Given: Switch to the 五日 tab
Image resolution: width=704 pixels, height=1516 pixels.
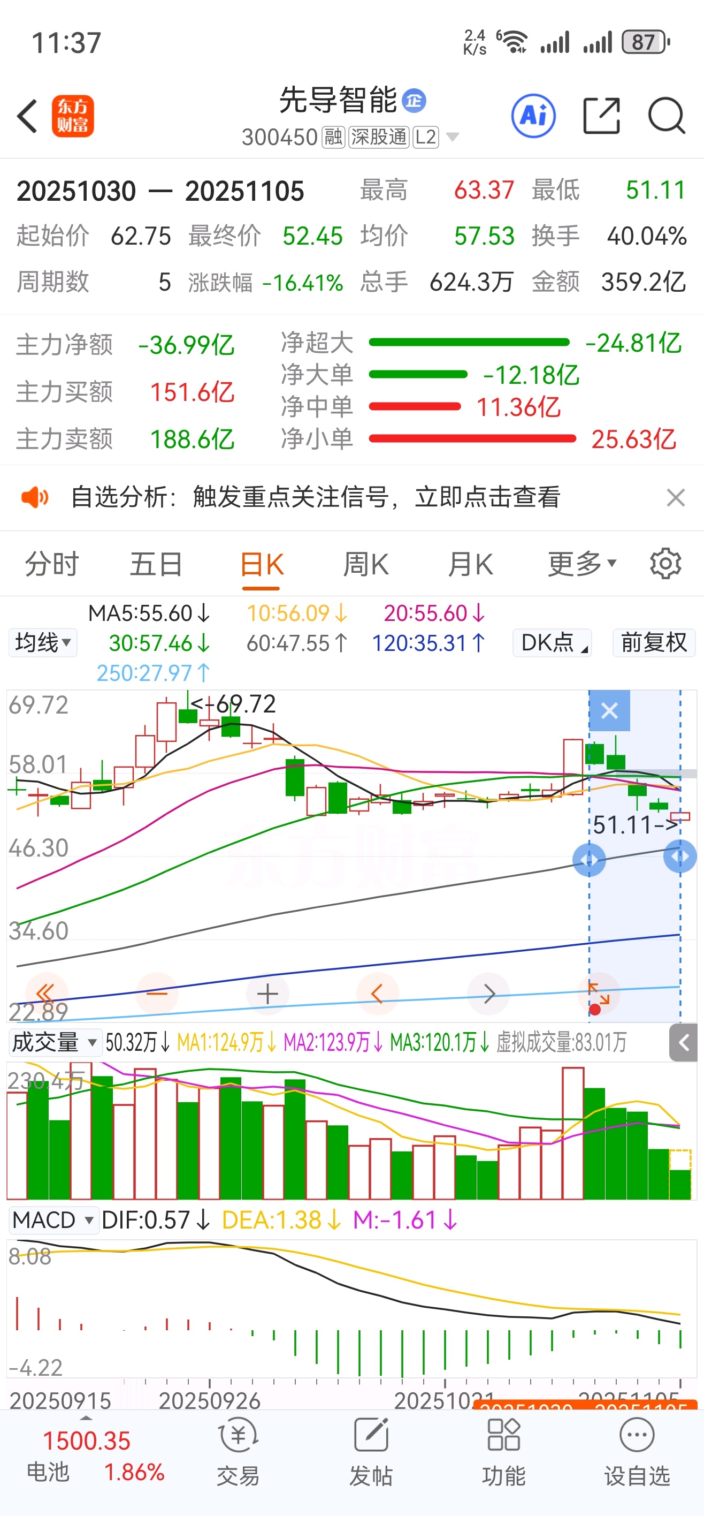Looking at the screenshot, I should pyautogui.click(x=156, y=564).
